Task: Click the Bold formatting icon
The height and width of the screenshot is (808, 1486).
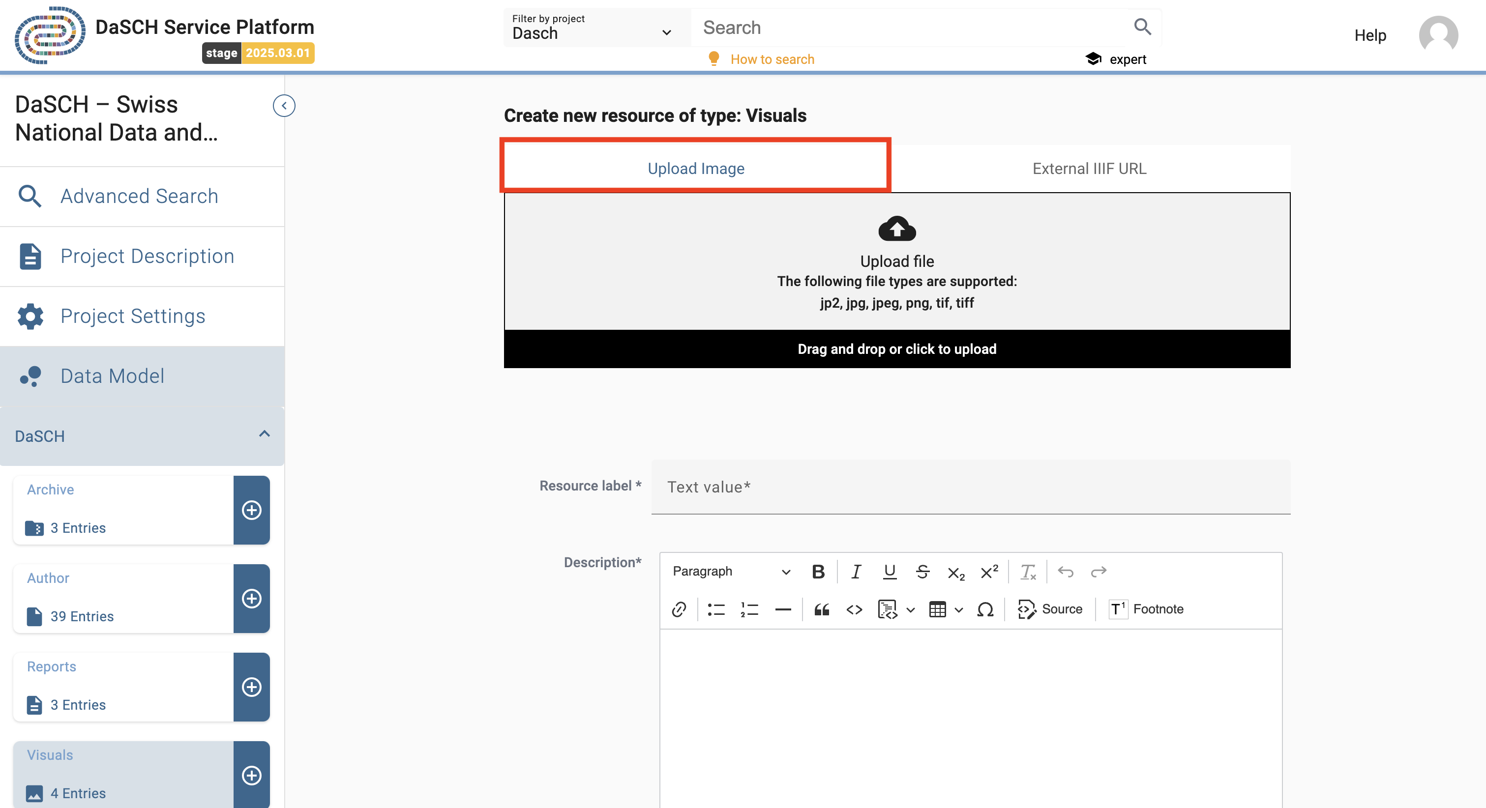Action: click(817, 572)
